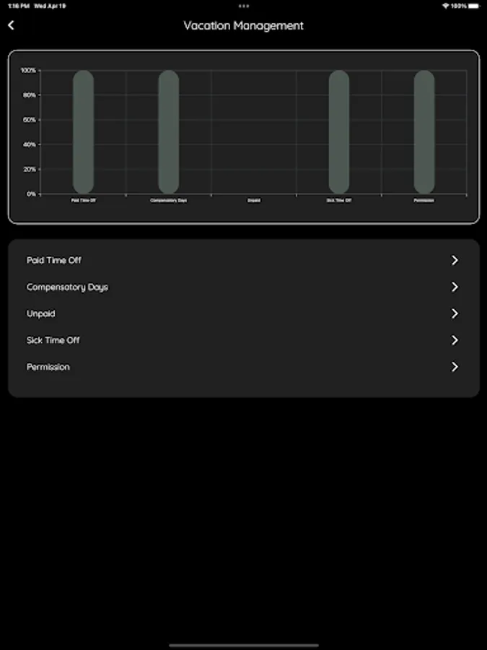The image size is (487, 650).
Task: Expand Compensatory Days with its chevron
Action: tap(455, 287)
